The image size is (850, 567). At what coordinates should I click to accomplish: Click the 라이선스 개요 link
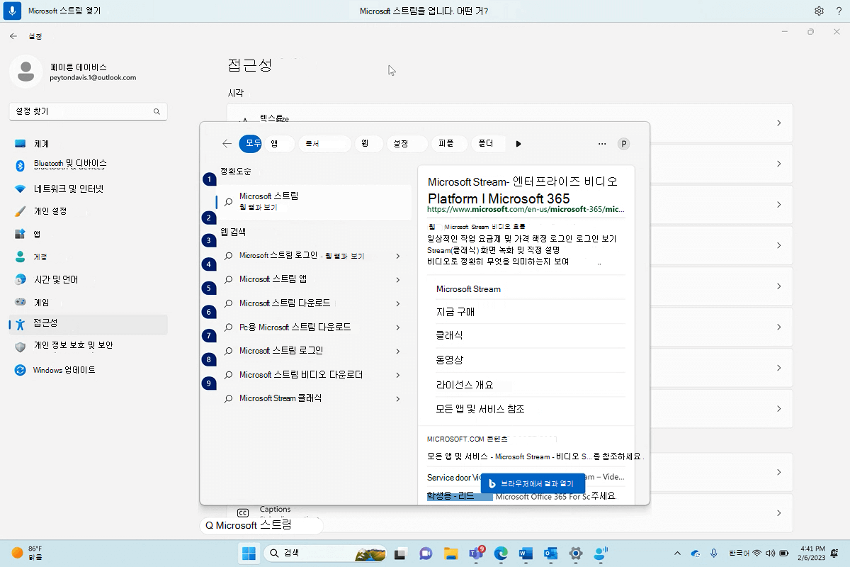click(x=465, y=385)
